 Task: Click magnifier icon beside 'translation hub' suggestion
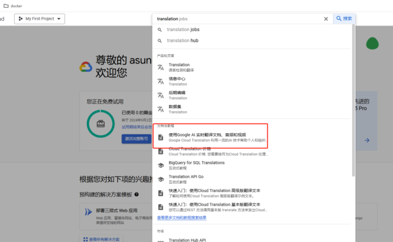160,41
